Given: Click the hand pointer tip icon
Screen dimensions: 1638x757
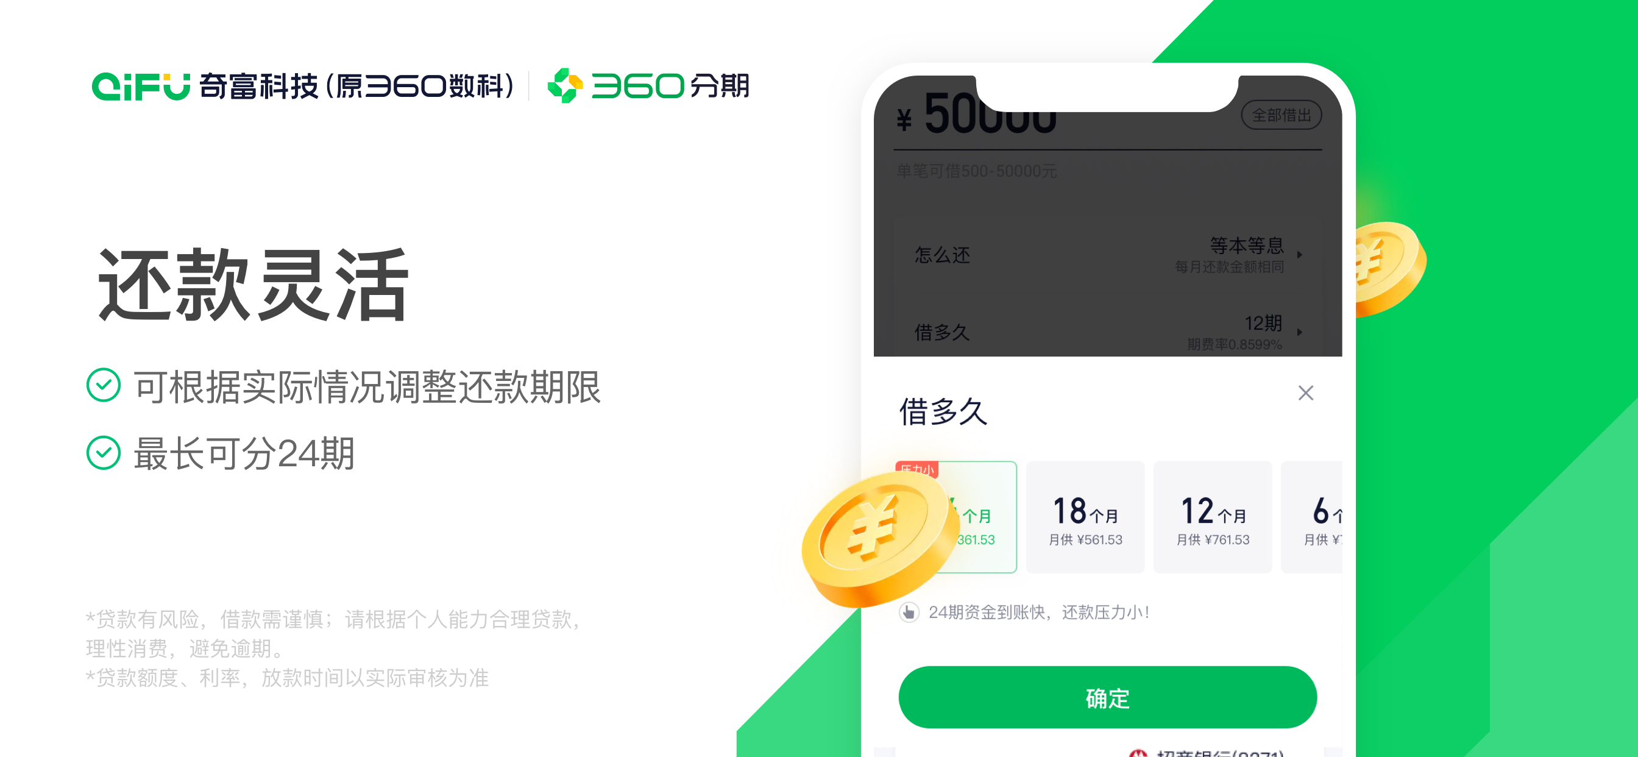Looking at the screenshot, I should pos(909,612).
